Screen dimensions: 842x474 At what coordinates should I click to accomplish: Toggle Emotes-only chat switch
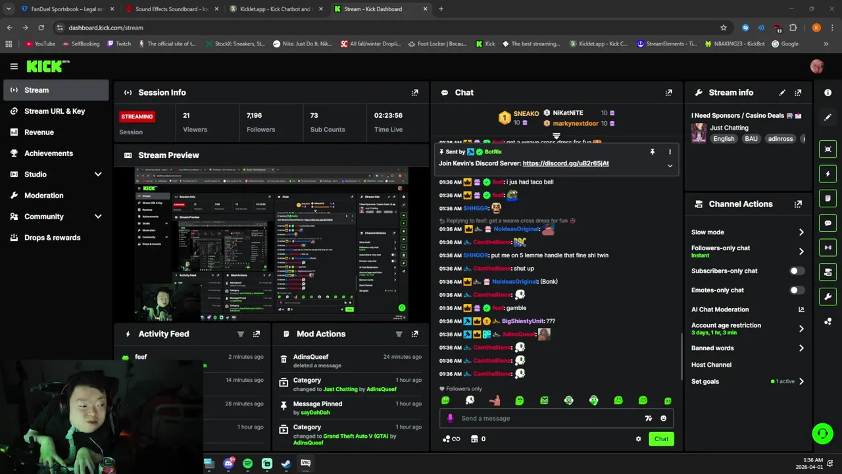pyautogui.click(x=796, y=290)
